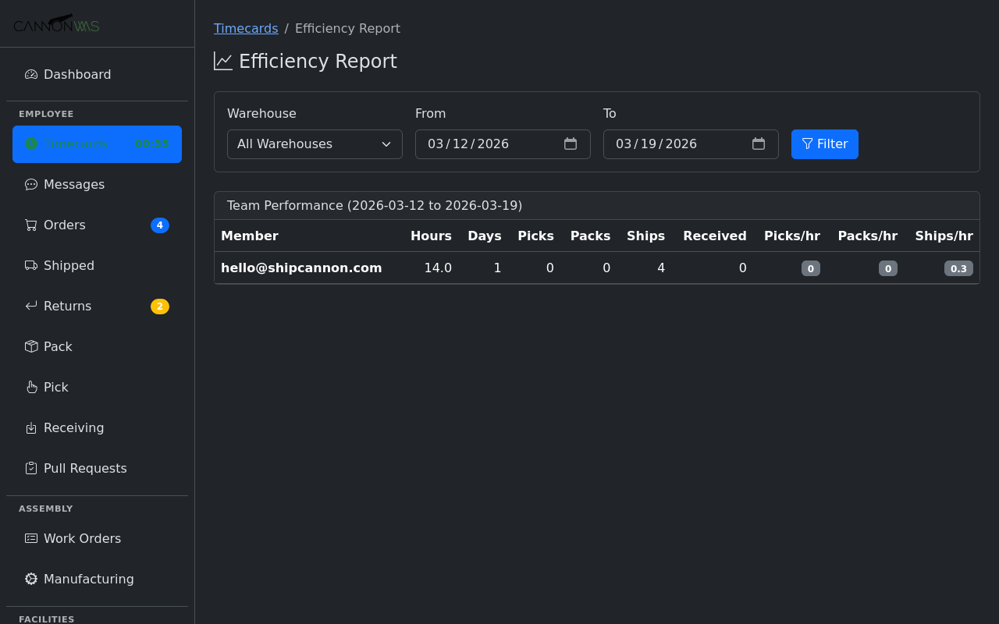The height and width of the screenshot is (624, 999).
Task: Open Pull Requests via clipboard icon
Action: pyautogui.click(x=30, y=468)
